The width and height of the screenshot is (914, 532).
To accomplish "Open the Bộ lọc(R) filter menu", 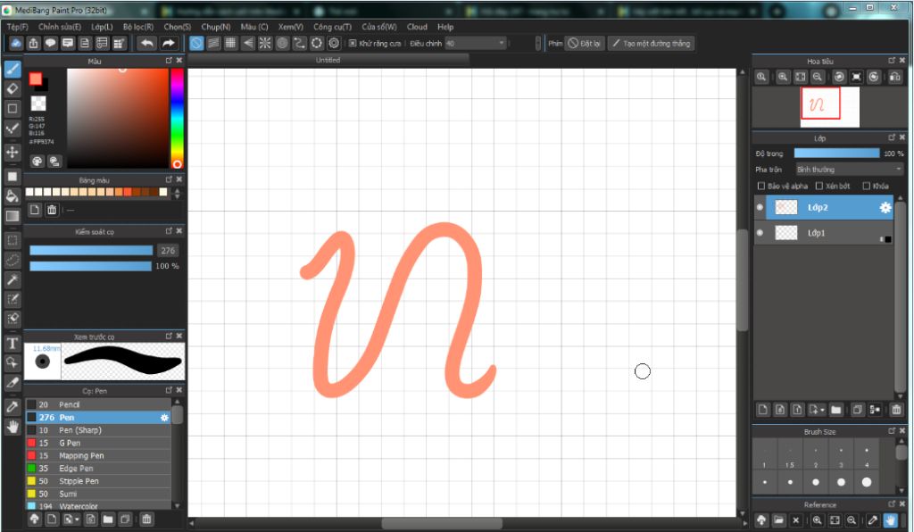I will (x=138, y=27).
